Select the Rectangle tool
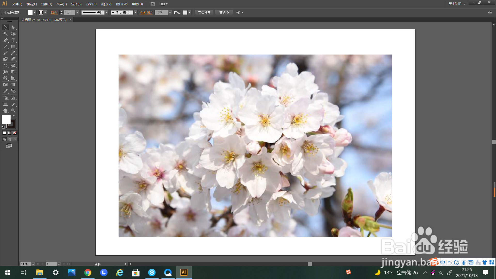Screen dimensions: 496x279 [x=13, y=47]
